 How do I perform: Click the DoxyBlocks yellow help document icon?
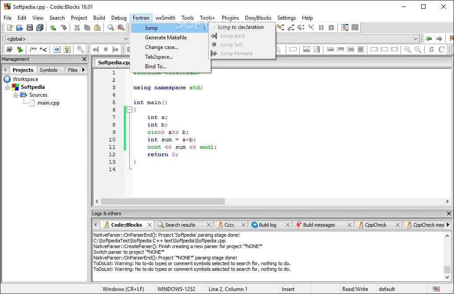67,49
